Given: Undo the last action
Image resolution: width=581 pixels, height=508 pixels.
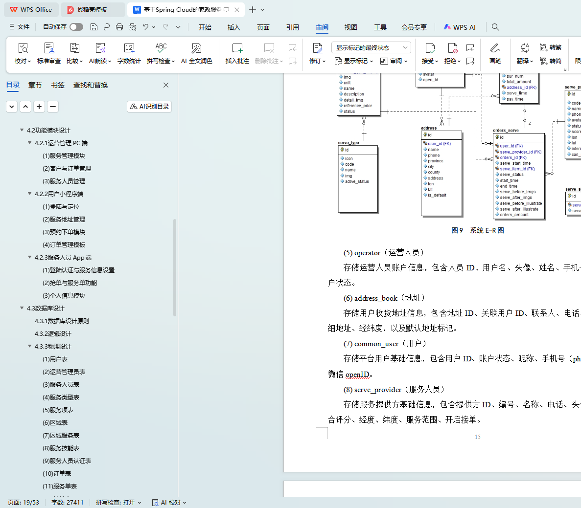Looking at the screenshot, I should [x=146, y=27].
